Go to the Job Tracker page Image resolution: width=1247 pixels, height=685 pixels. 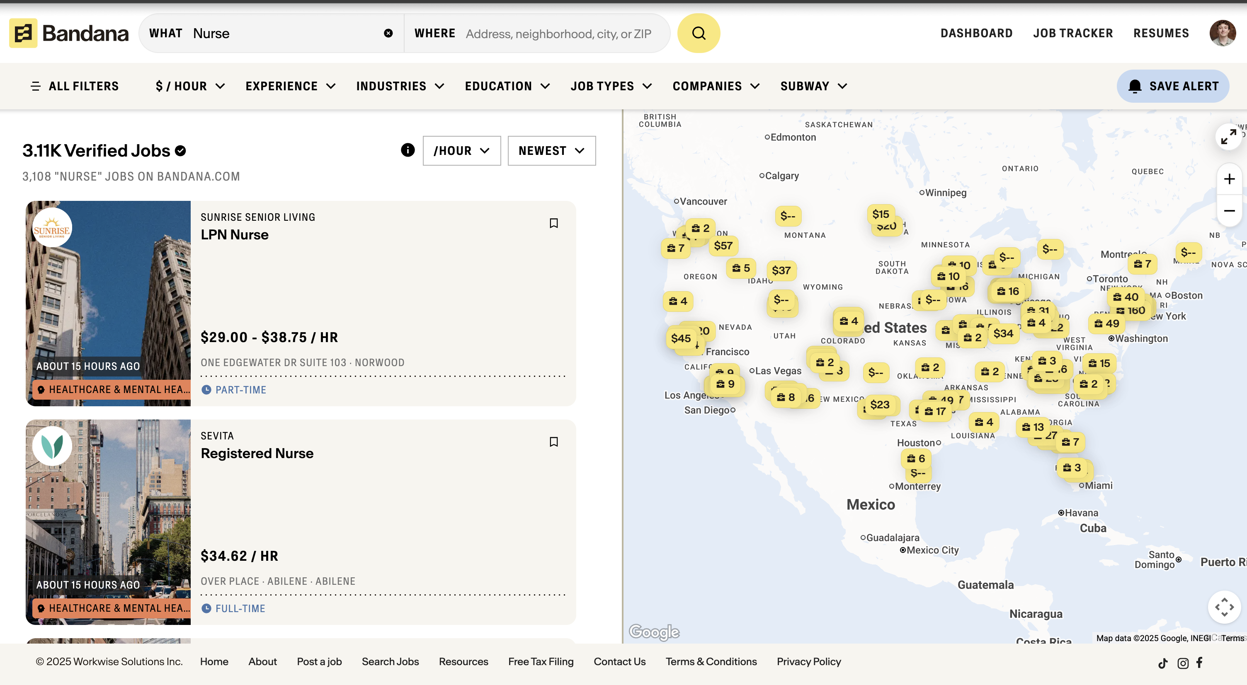tap(1073, 34)
